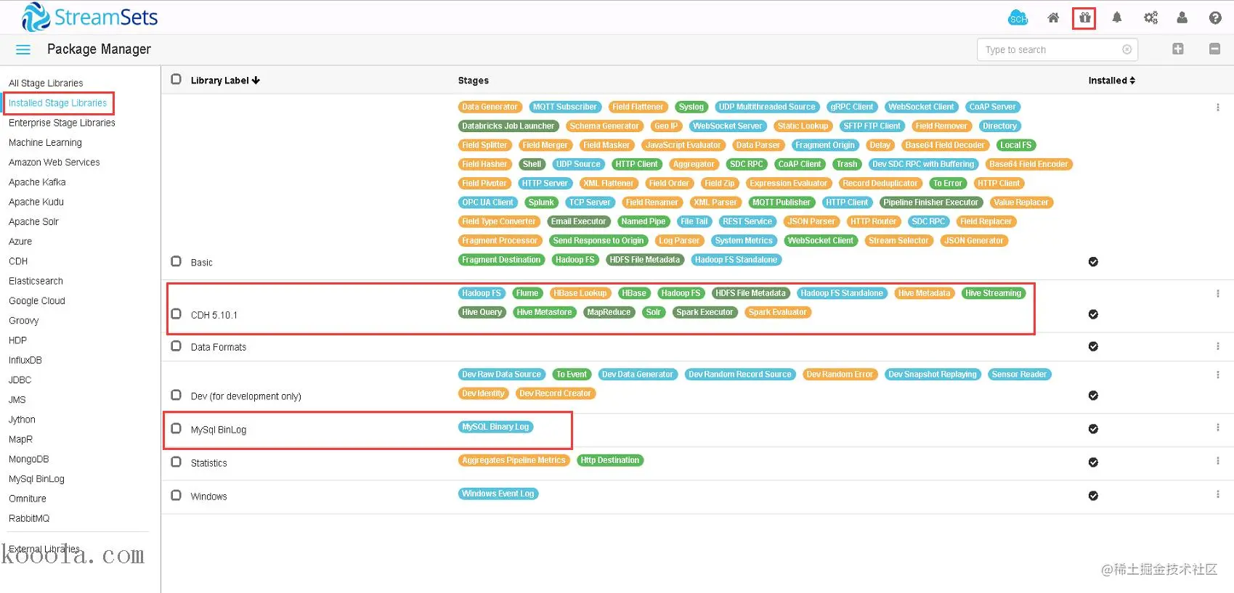The height and width of the screenshot is (593, 1234).
Task: Sort by Installed column
Action: coord(1111,81)
